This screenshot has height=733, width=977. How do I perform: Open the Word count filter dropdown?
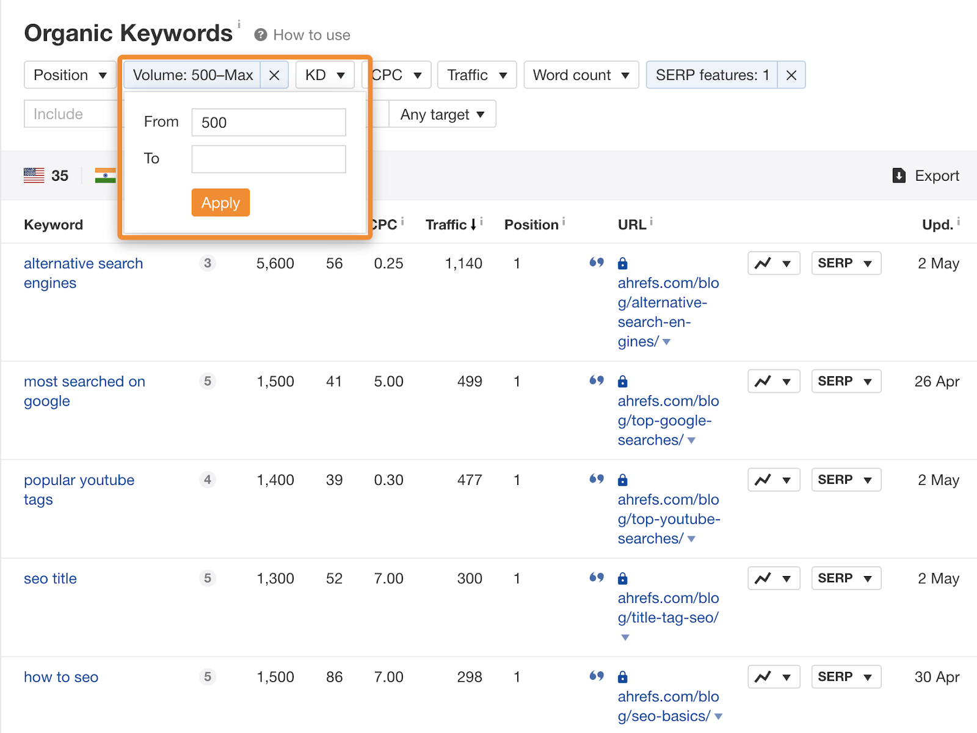(x=580, y=75)
